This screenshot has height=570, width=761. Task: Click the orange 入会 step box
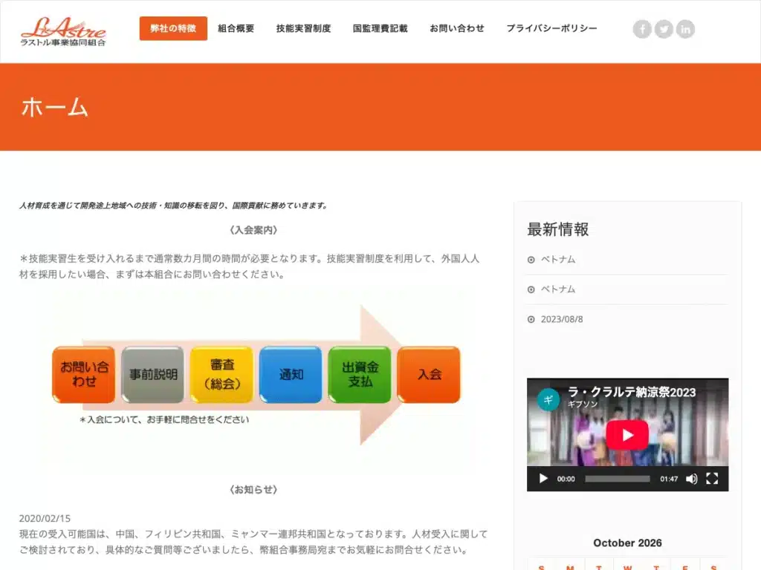tap(429, 374)
